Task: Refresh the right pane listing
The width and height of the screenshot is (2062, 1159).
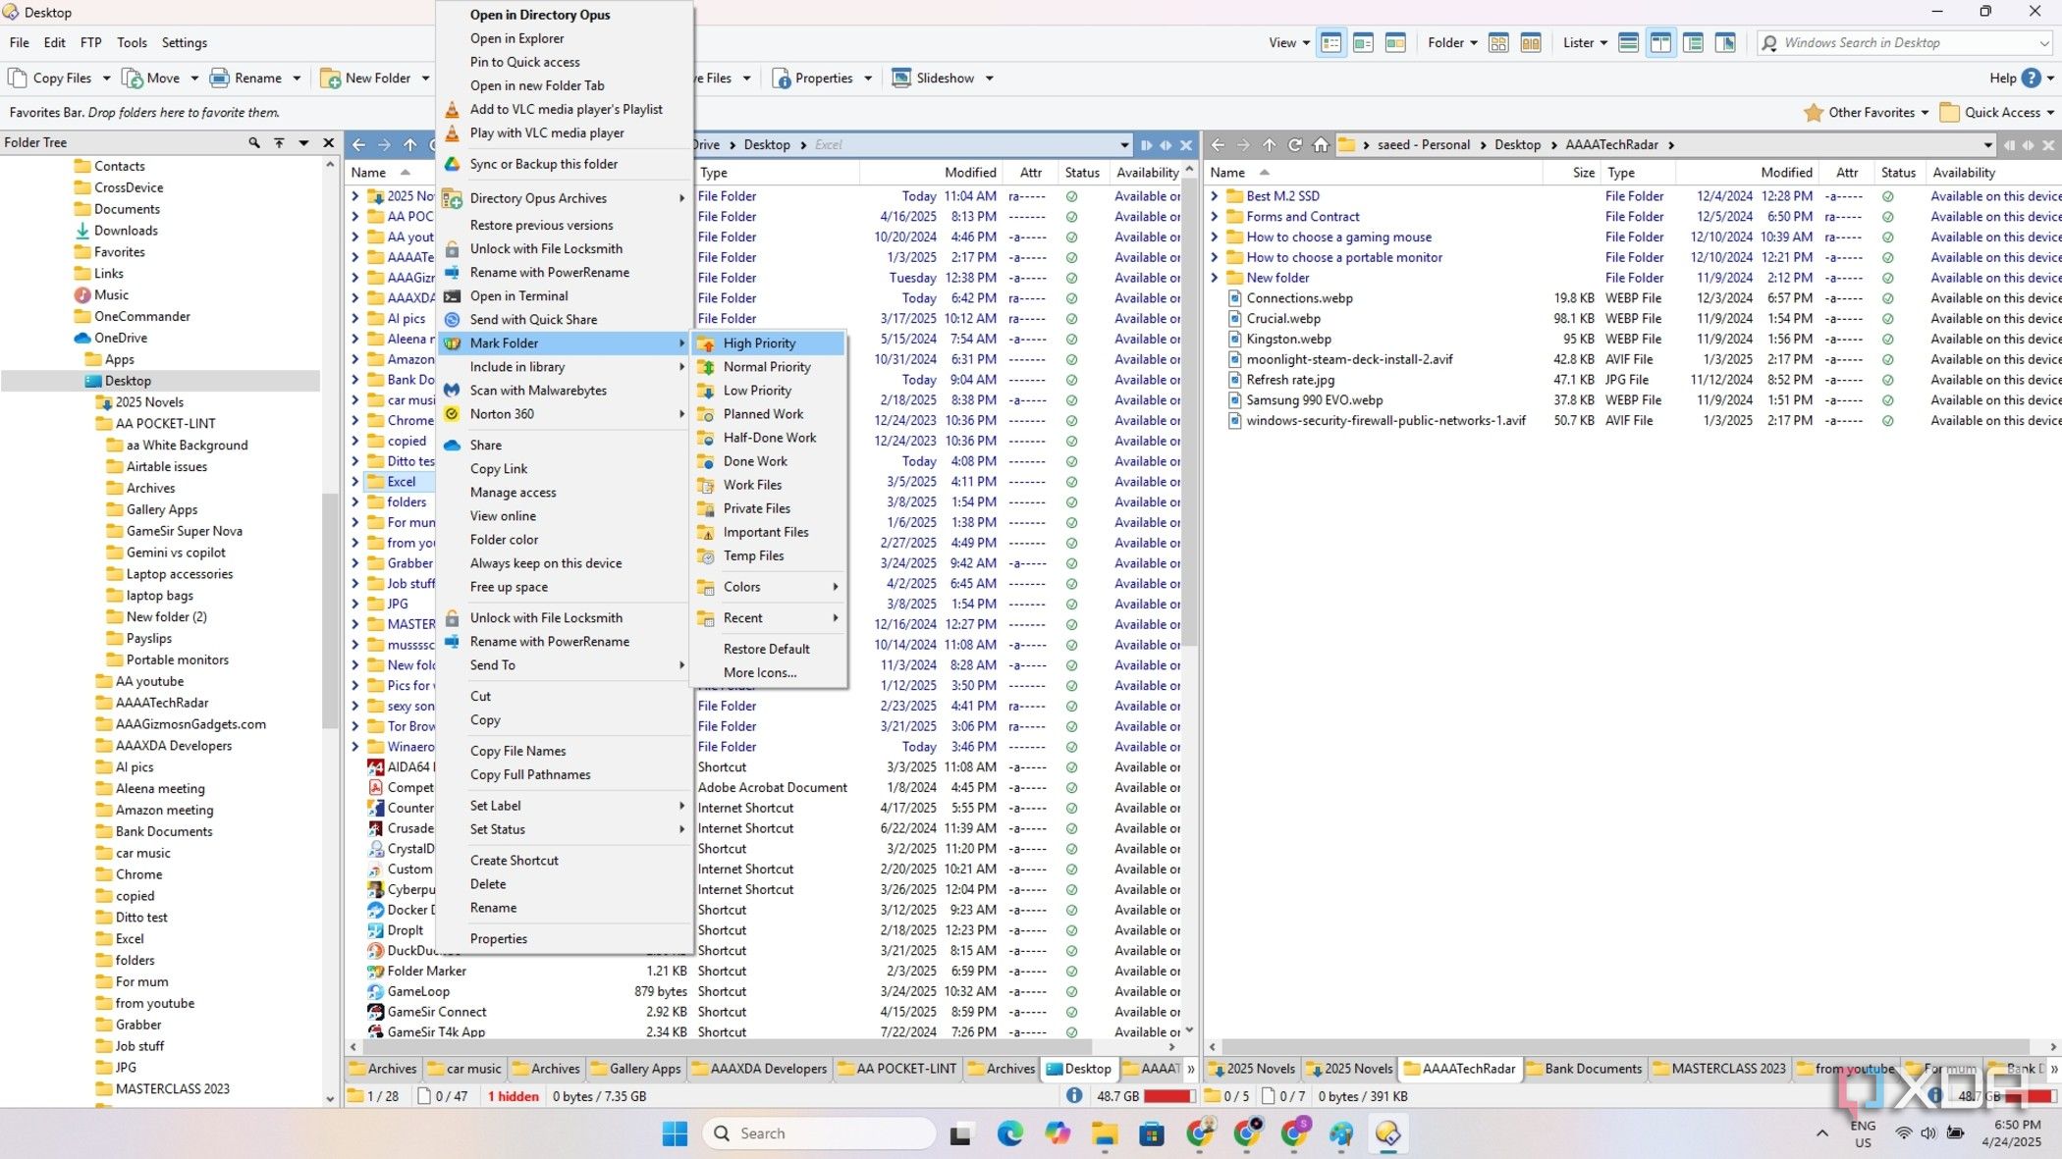Action: 1295,144
